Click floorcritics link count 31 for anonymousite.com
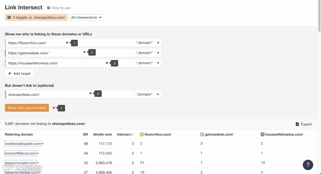 [x=142, y=162]
